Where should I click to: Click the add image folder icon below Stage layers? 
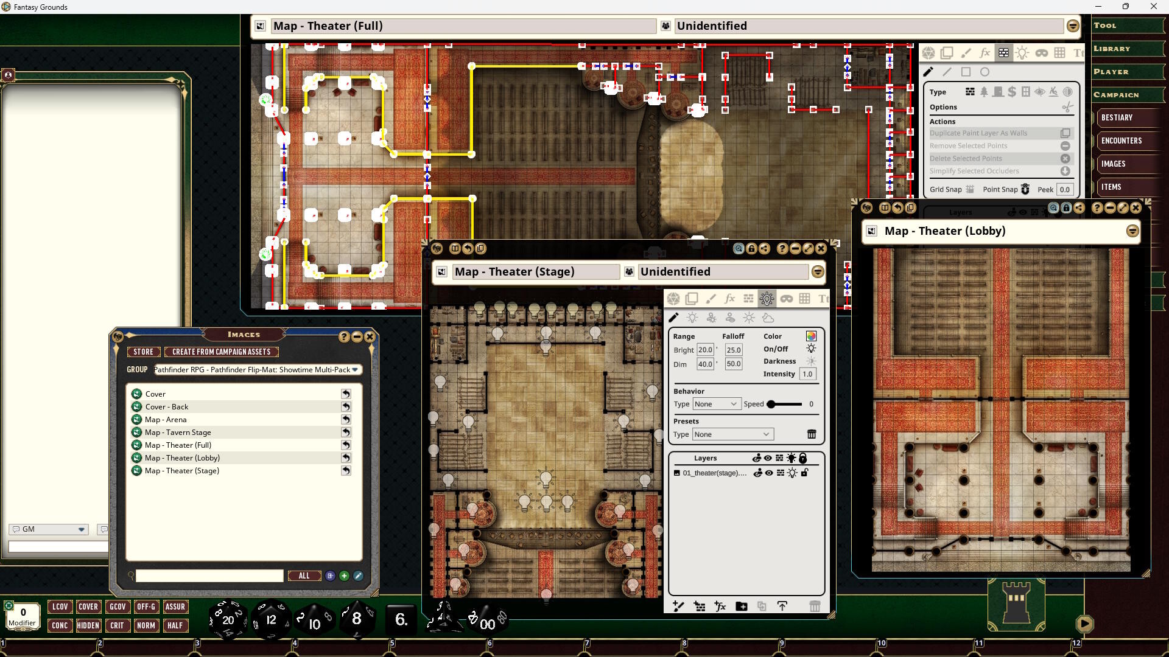[742, 606]
